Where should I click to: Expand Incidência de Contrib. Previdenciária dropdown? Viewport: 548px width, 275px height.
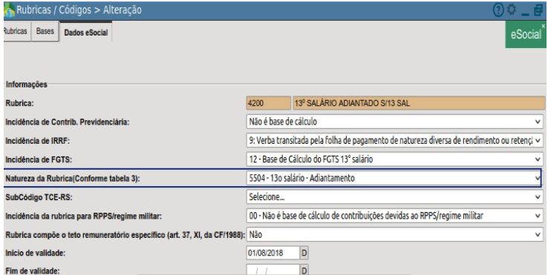(394, 122)
